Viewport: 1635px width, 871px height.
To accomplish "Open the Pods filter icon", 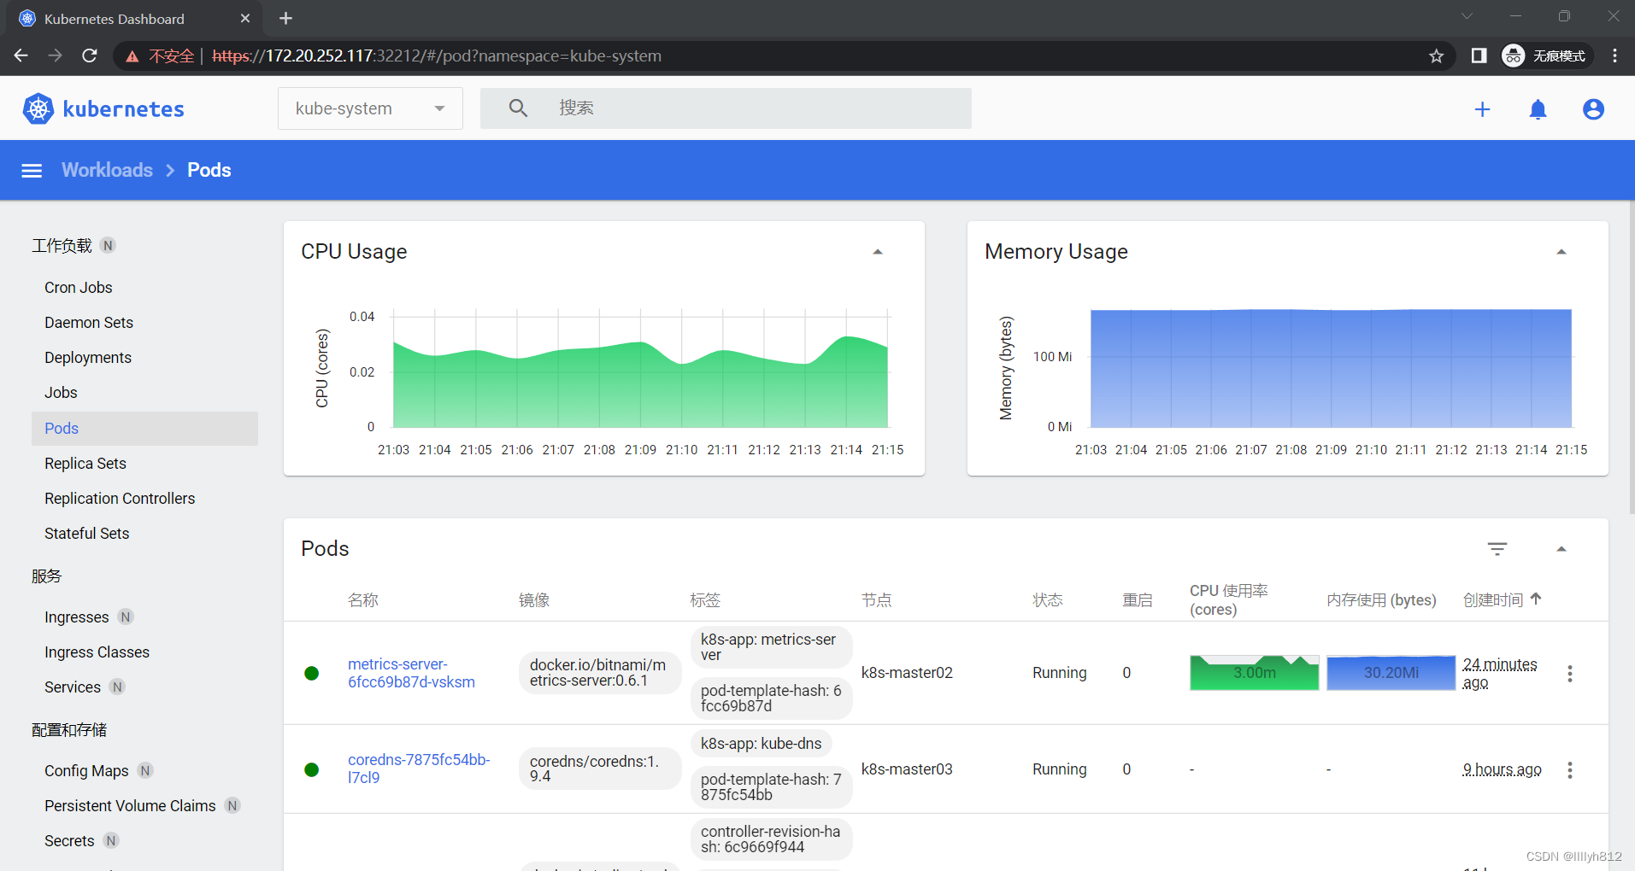I will (1497, 549).
